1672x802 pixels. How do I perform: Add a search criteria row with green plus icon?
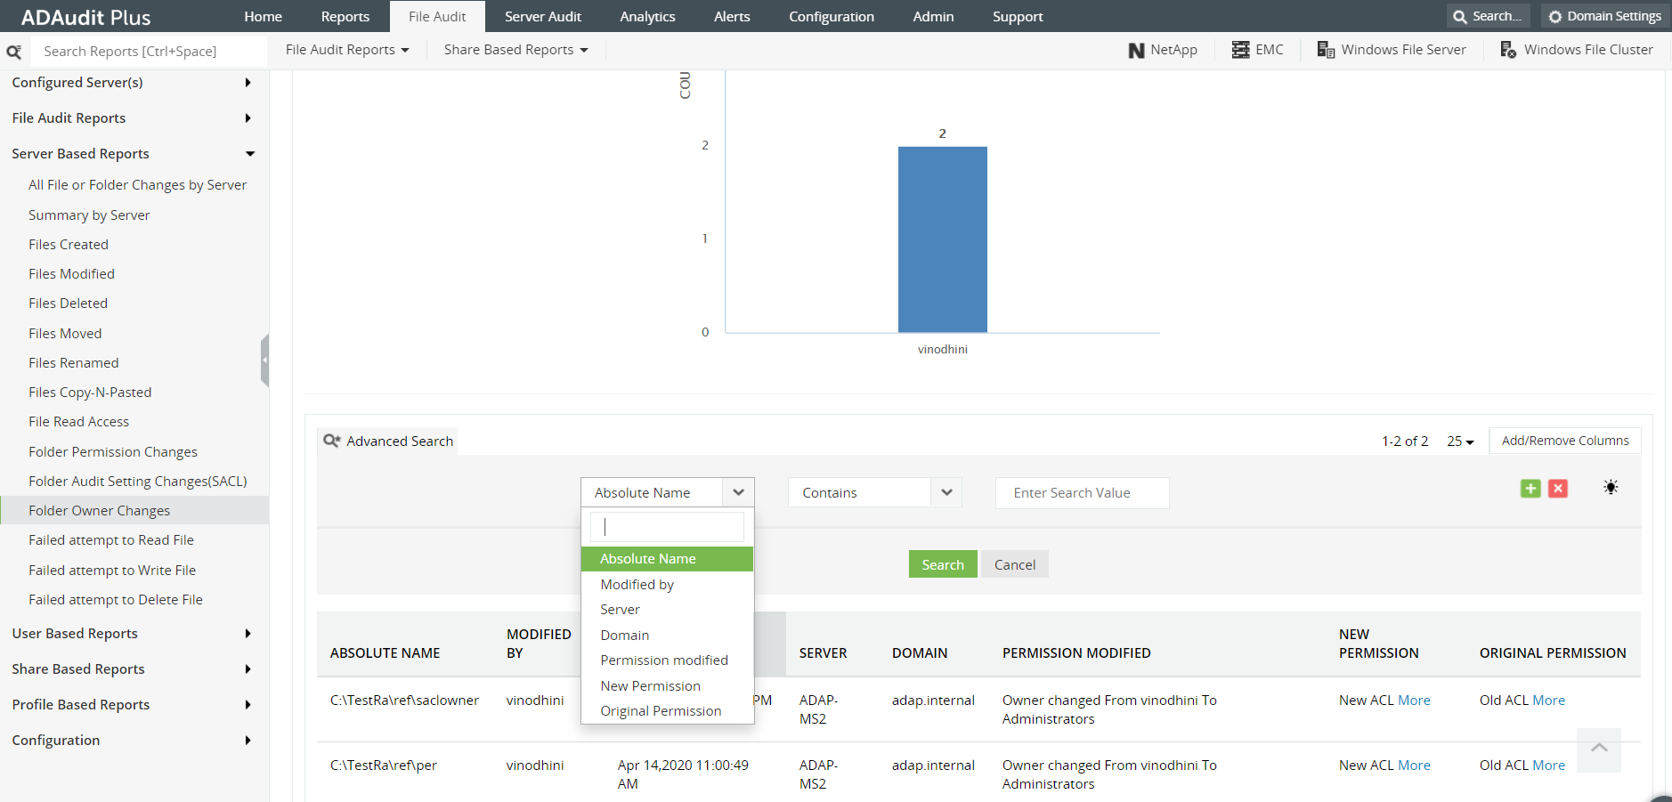click(x=1530, y=488)
